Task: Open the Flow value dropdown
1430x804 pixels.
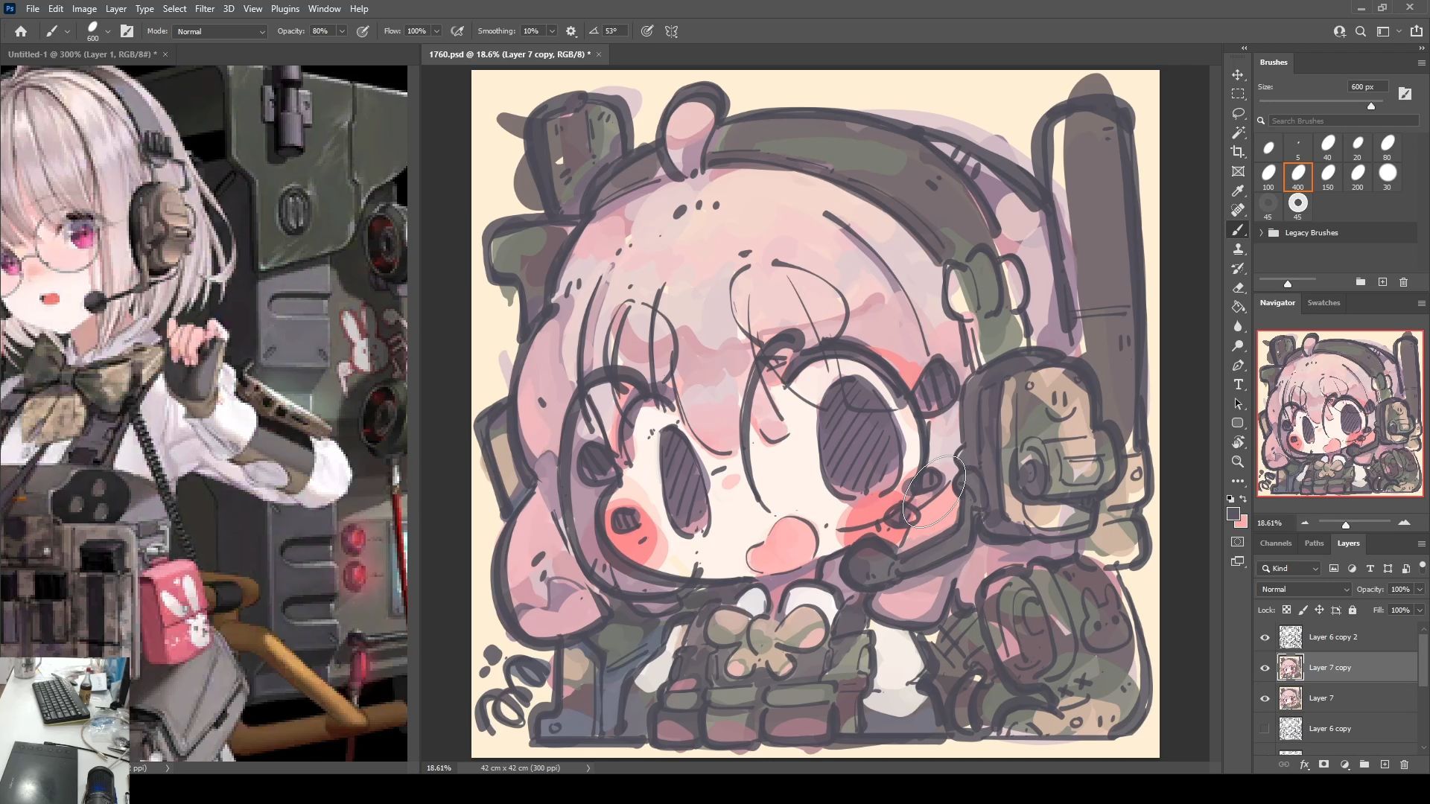Action: tap(436, 31)
